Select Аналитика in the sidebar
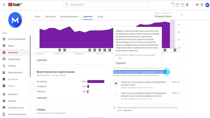210x118 pixels. click(15, 52)
